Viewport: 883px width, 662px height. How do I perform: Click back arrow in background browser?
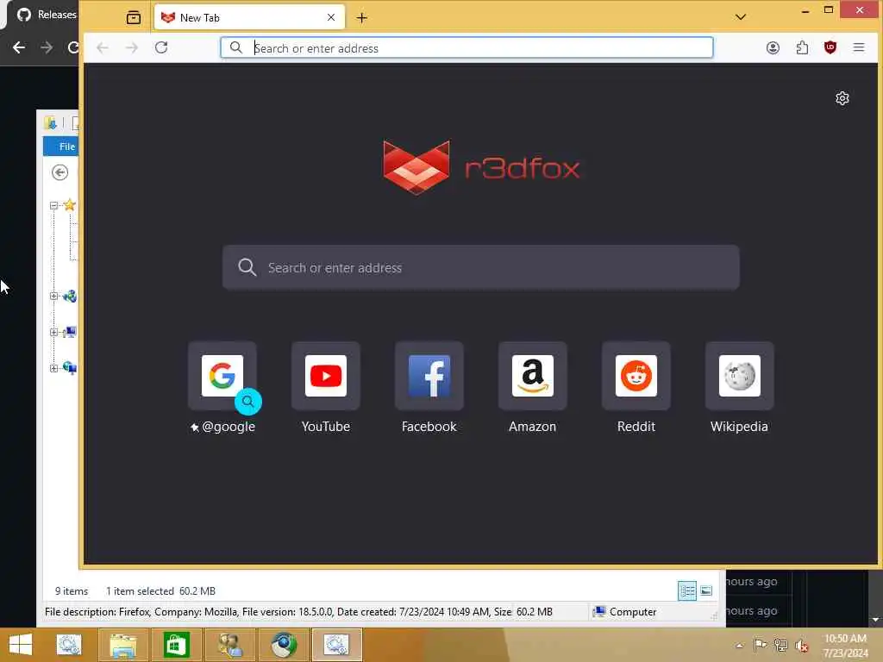[19, 48]
